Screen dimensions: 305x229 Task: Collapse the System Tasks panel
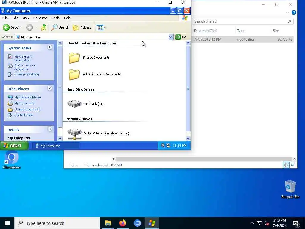pos(50,47)
